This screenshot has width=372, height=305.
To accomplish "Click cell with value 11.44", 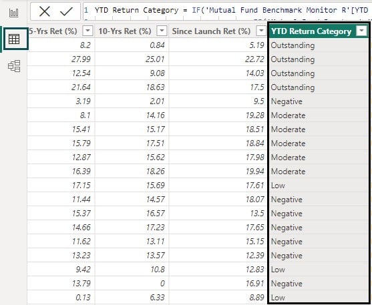I will [x=61, y=200].
